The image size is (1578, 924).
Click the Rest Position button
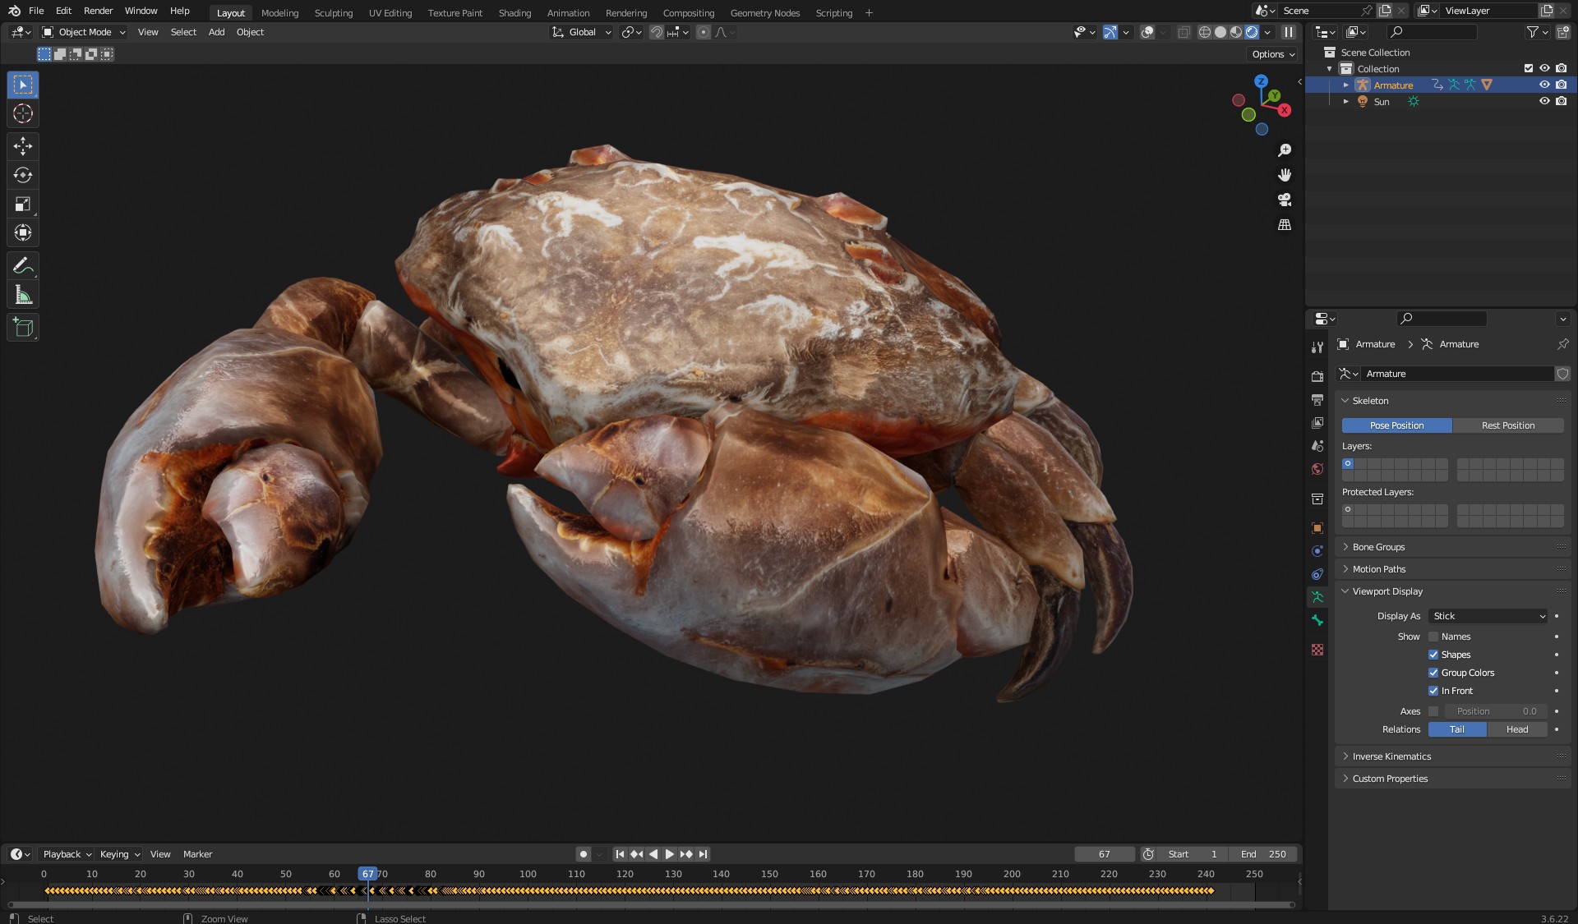(1507, 425)
